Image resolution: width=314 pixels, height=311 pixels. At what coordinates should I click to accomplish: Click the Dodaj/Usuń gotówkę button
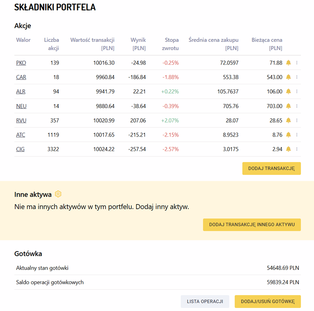(267, 301)
